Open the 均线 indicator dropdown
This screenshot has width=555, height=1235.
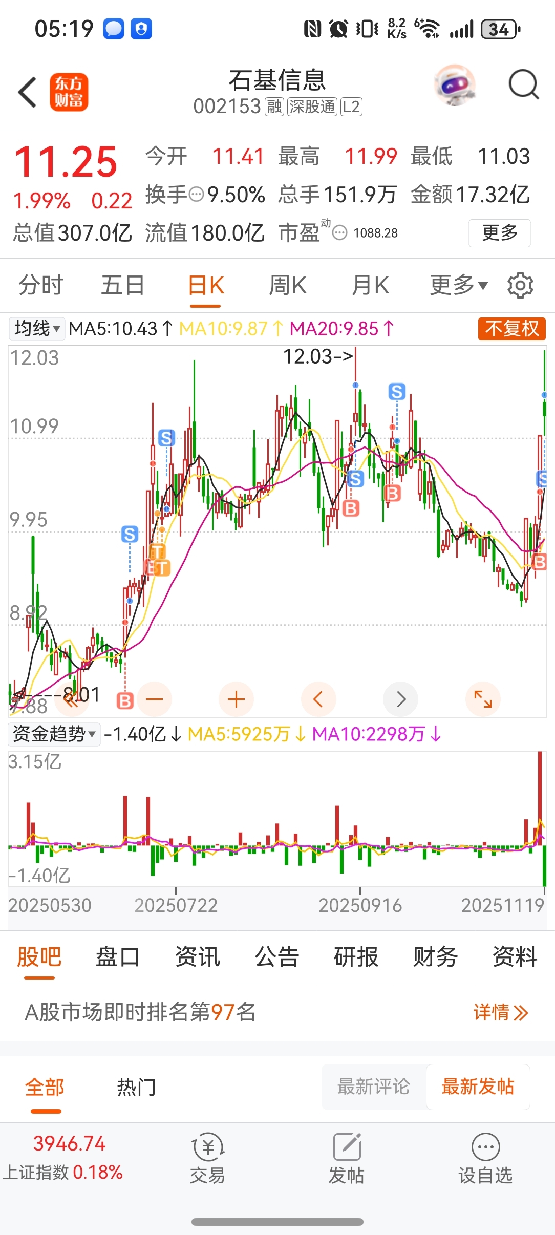pyautogui.click(x=37, y=328)
